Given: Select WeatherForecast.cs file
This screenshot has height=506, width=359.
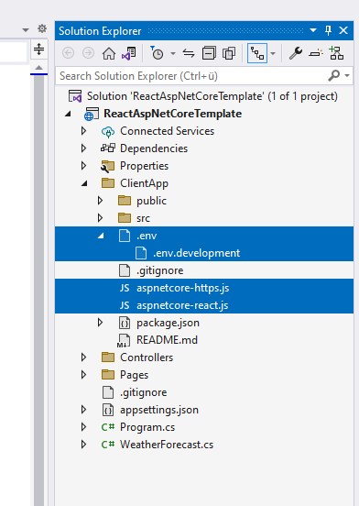Looking at the screenshot, I should (167, 445).
